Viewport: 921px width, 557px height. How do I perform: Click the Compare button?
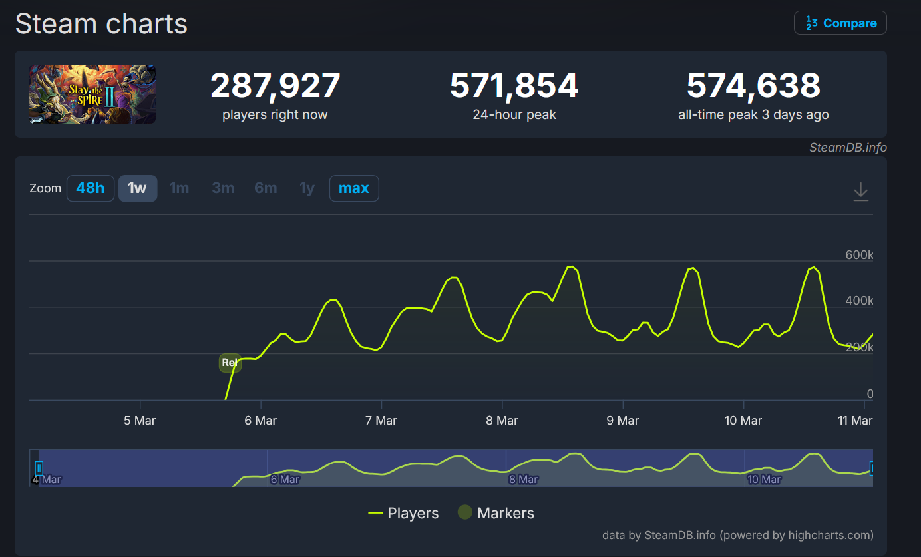click(x=840, y=23)
